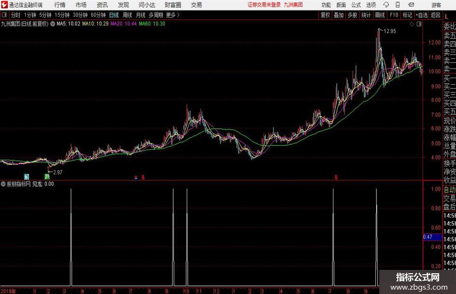Click the 12.95 high price label
Image resolution: width=456 pixels, height=294 pixels.
point(390,31)
